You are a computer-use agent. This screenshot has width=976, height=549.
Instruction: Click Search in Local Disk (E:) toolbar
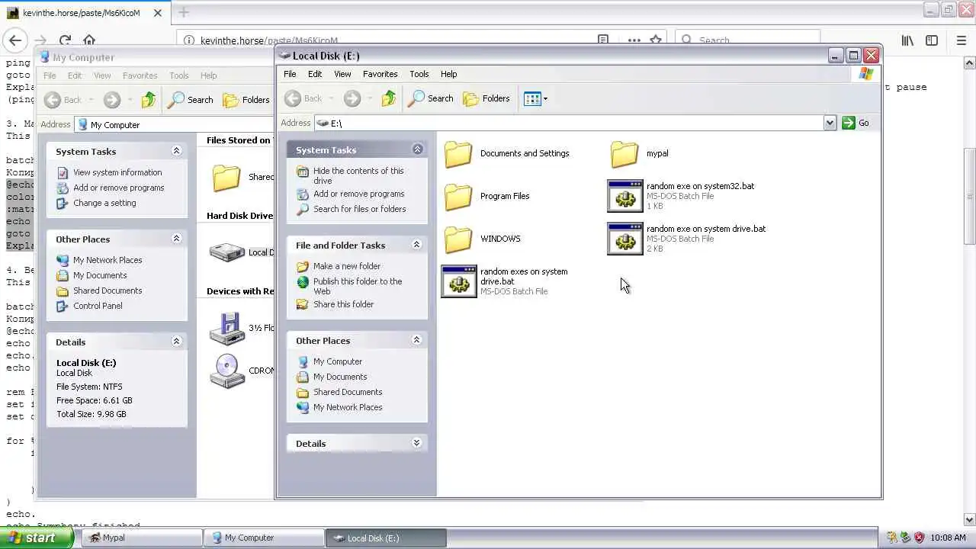(x=431, y=98)
